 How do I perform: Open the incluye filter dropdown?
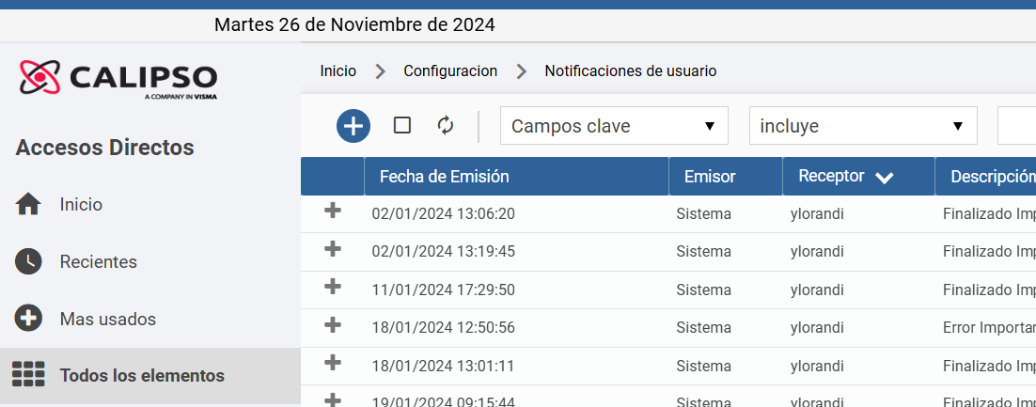coord(863,126)
